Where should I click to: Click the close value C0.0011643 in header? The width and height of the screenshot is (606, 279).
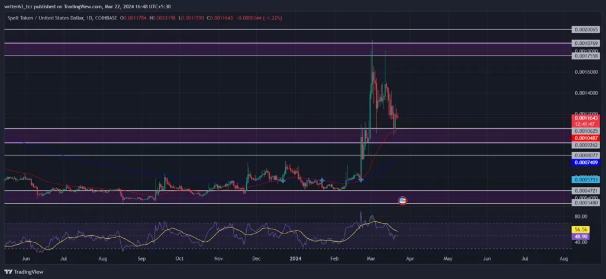(220, 18)
